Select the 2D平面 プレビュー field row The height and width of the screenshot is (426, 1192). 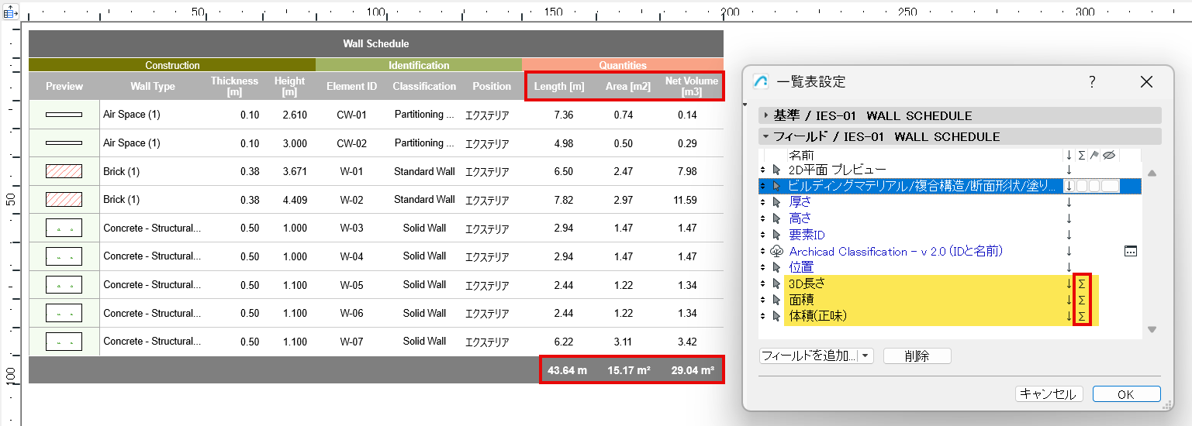836,170
